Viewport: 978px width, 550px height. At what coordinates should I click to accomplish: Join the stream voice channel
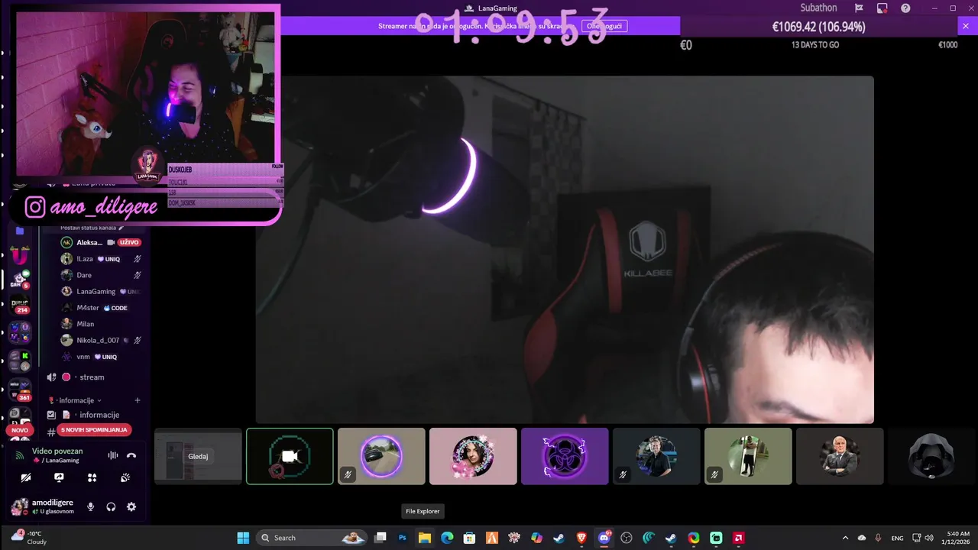pyautogui.click(x=93, y=377)
